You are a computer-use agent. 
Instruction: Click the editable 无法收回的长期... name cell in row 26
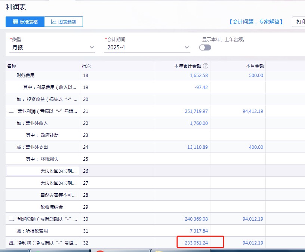click(43, 171)
